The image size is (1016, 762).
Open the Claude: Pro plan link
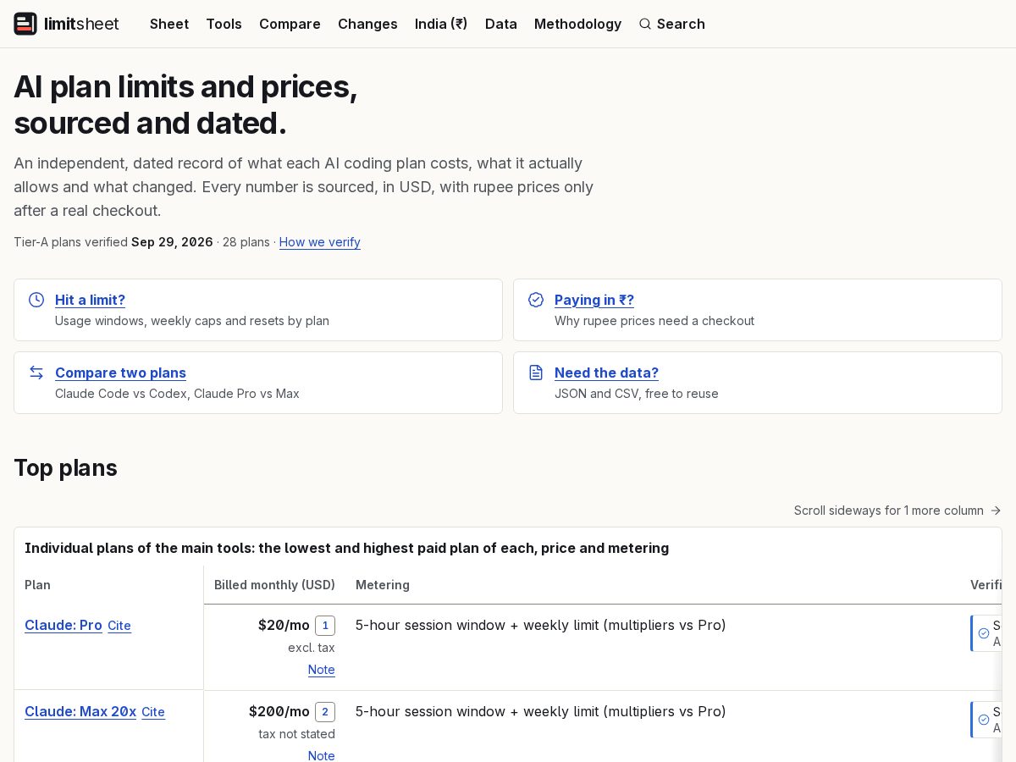63,625
